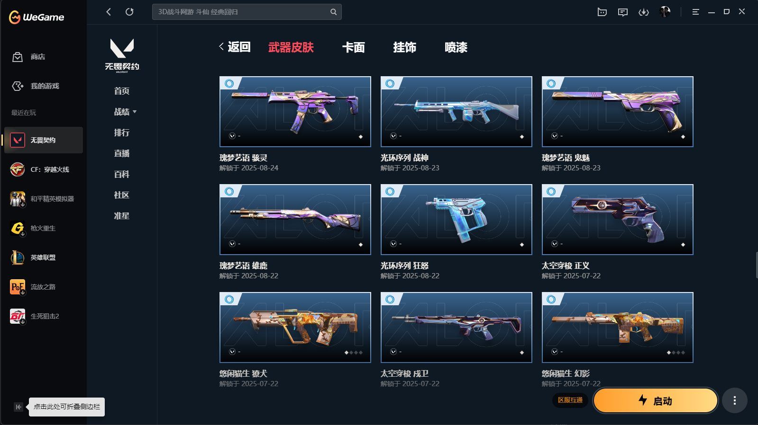
Task: Expand the 战绩 dropdown arrow
Action: pyautogui.click(x=135, y=112)
